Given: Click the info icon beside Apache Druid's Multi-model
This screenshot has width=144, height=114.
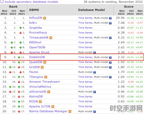Looking at the screenshot, I should coord(95,52).
